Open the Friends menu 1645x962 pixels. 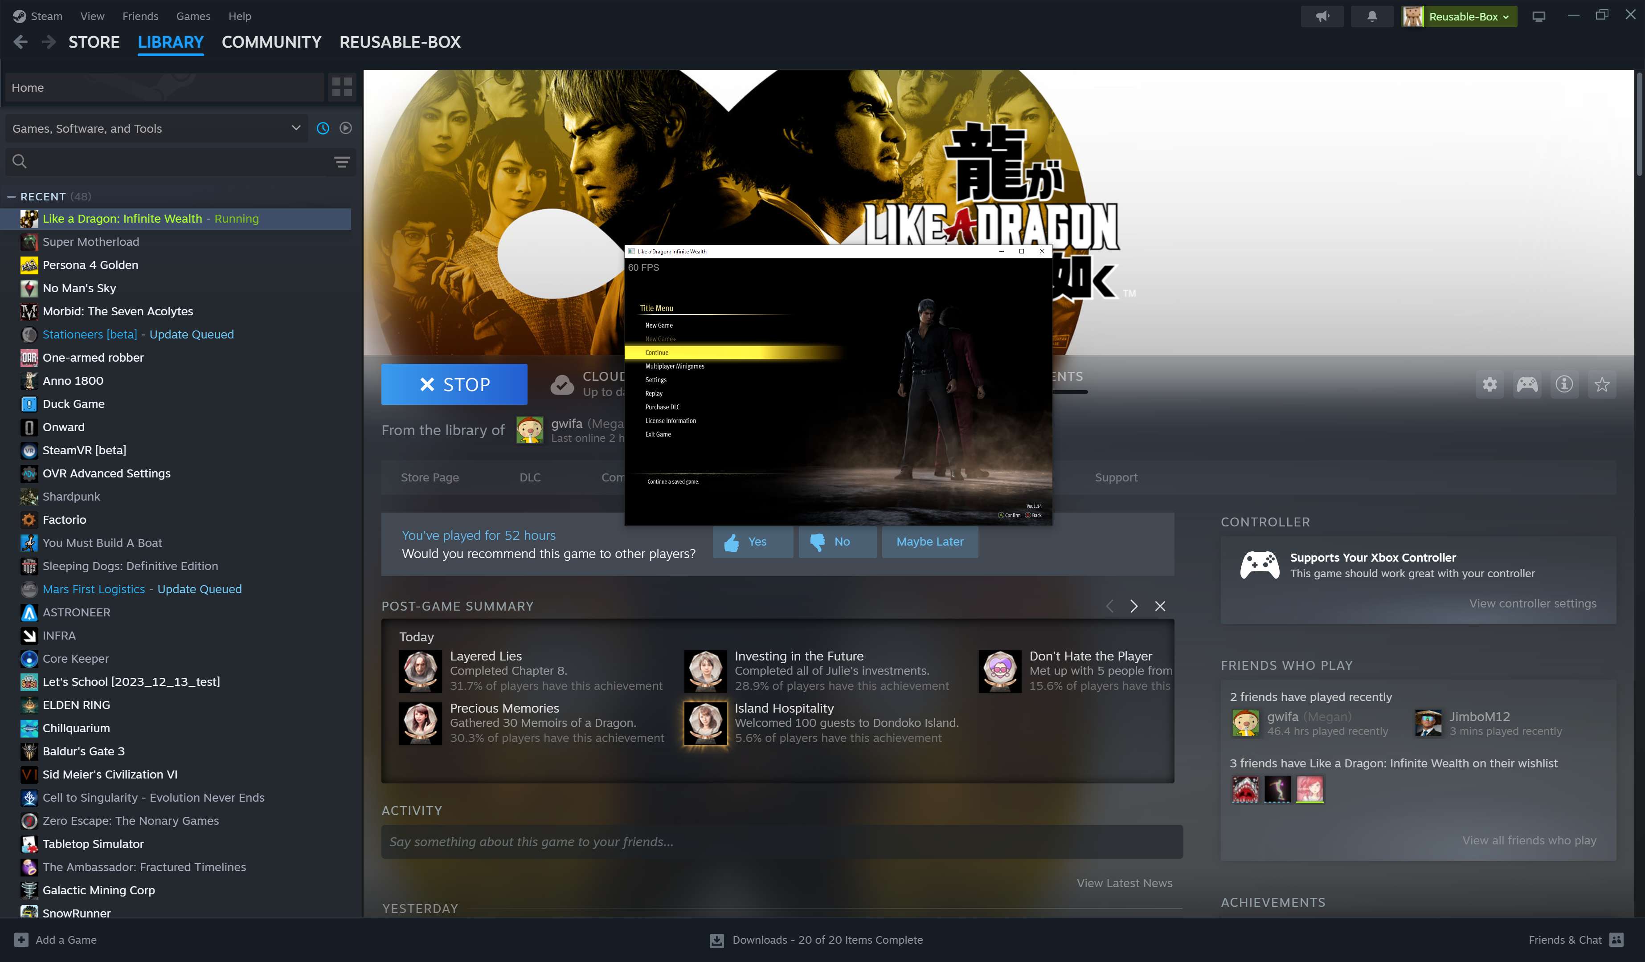[140, 16]
